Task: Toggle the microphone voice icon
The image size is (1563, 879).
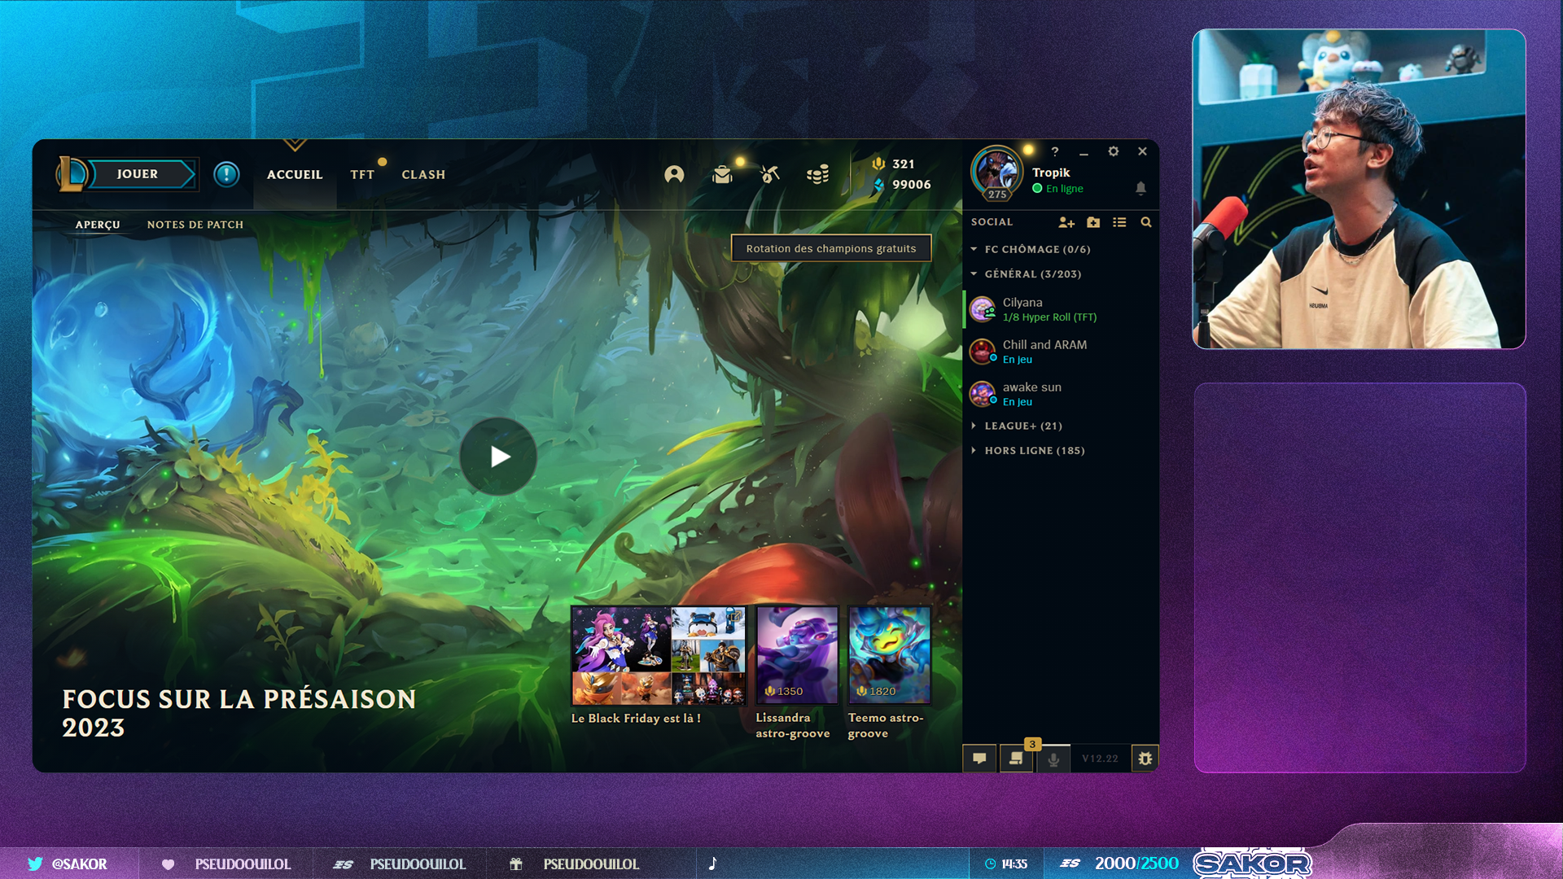Action: pos(1053,759)
